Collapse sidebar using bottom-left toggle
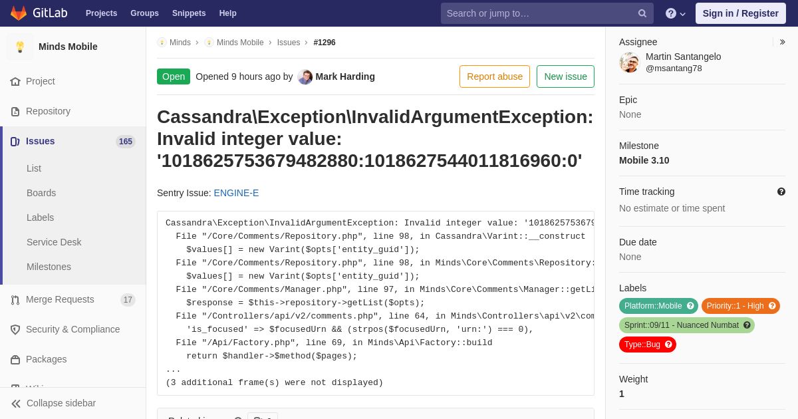798x419 pixels. (53, 403)
